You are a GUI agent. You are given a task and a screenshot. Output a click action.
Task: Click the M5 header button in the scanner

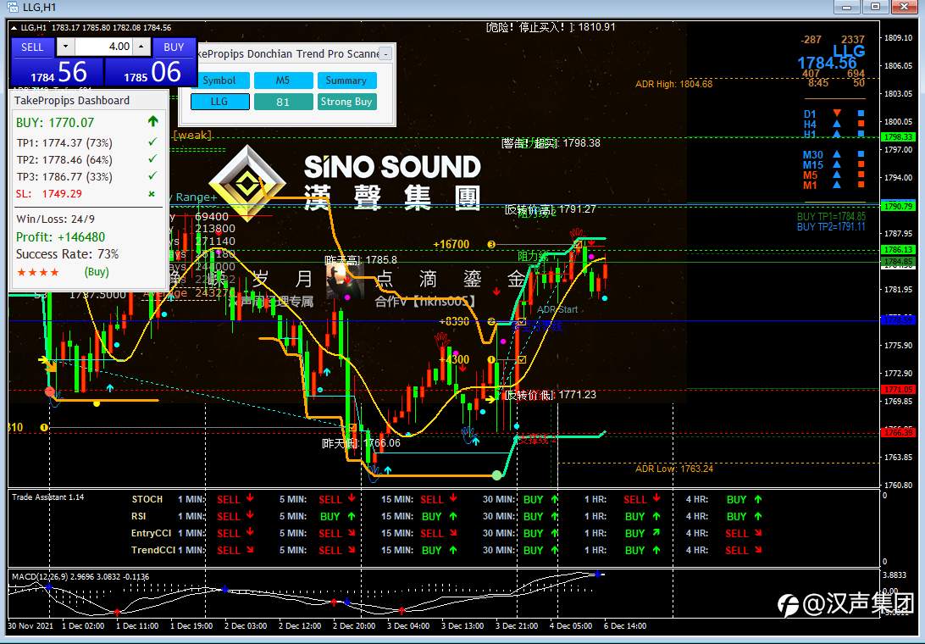coord(283,80)
